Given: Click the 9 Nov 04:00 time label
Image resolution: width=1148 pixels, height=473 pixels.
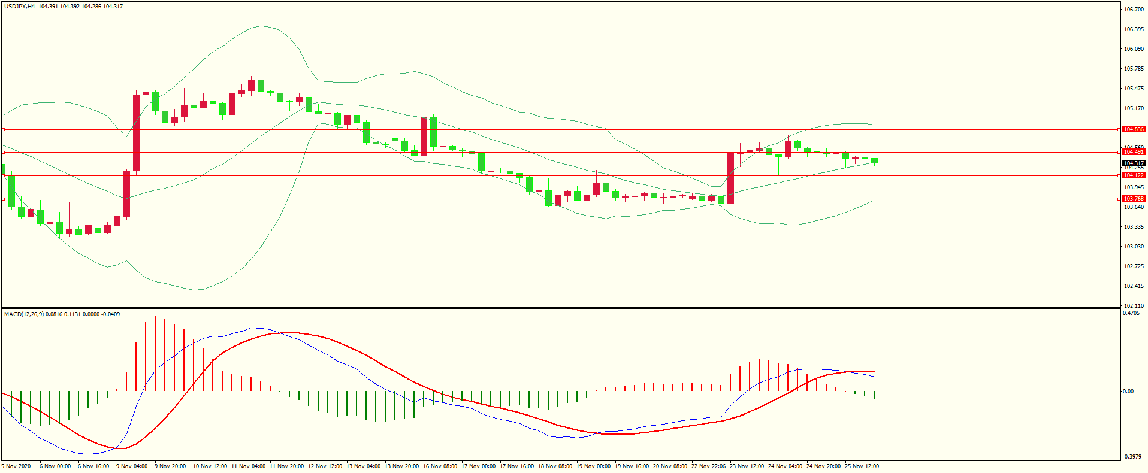Looking at the screenshot, I should coord(132,466).
